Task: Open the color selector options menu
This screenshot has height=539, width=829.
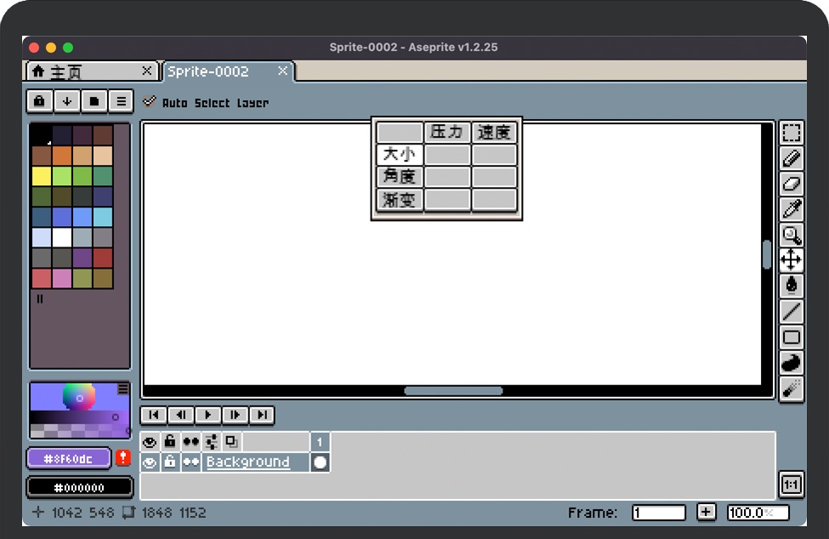Action: (122, 389)
